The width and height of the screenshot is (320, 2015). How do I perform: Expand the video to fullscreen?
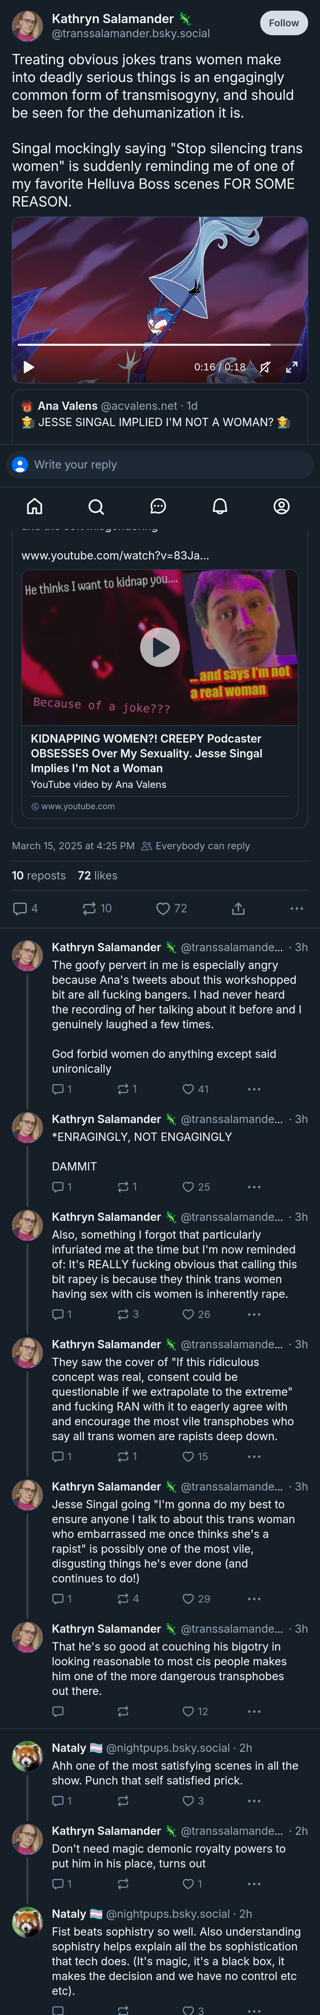[292, 367]
